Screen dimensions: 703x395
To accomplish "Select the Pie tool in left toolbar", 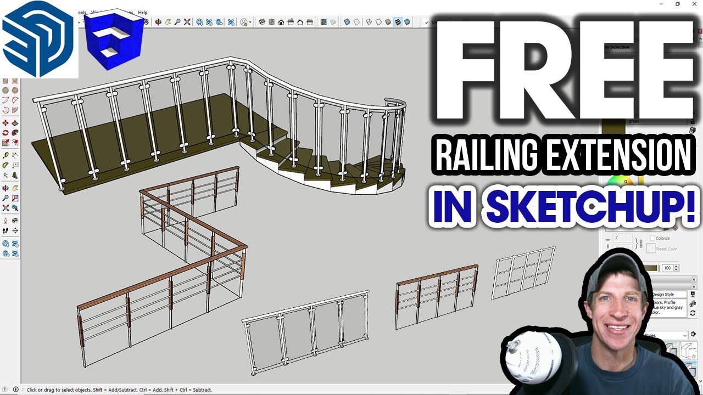I will pos(15,110).
